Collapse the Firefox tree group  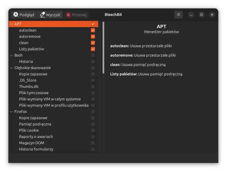point(11,111)
